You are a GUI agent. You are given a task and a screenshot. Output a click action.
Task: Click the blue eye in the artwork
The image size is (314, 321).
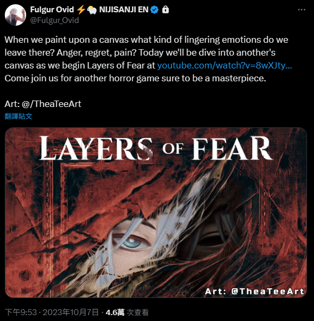(132, 242)
